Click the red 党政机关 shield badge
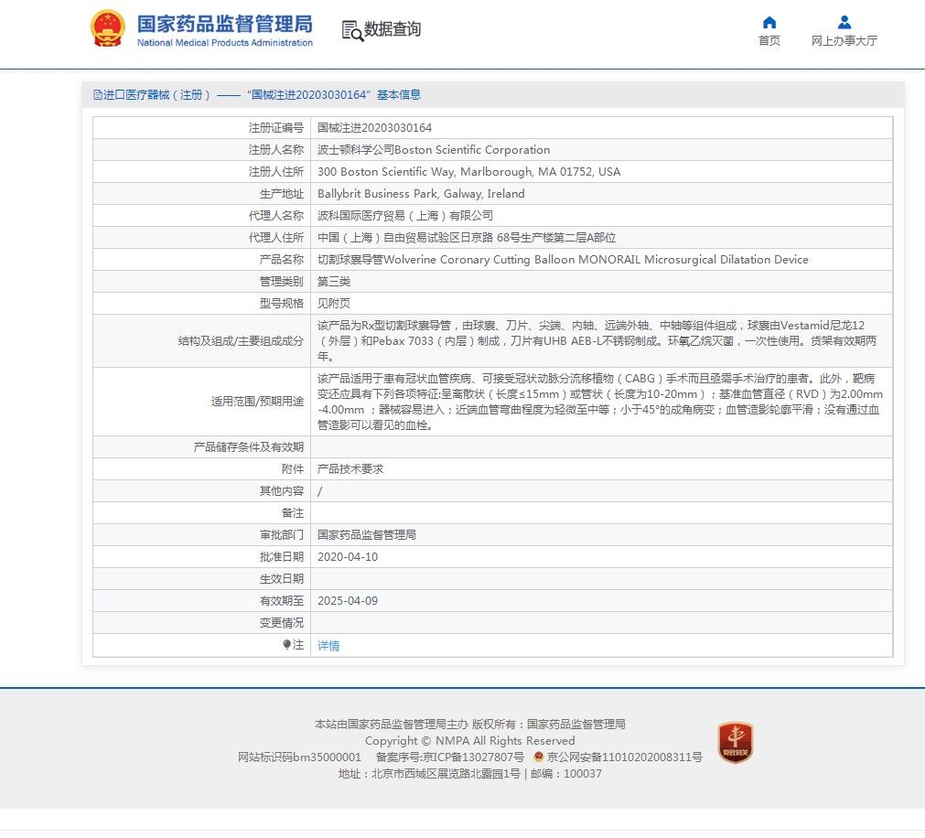This screenshot has width=925, height=838. [x=735, y=743]
